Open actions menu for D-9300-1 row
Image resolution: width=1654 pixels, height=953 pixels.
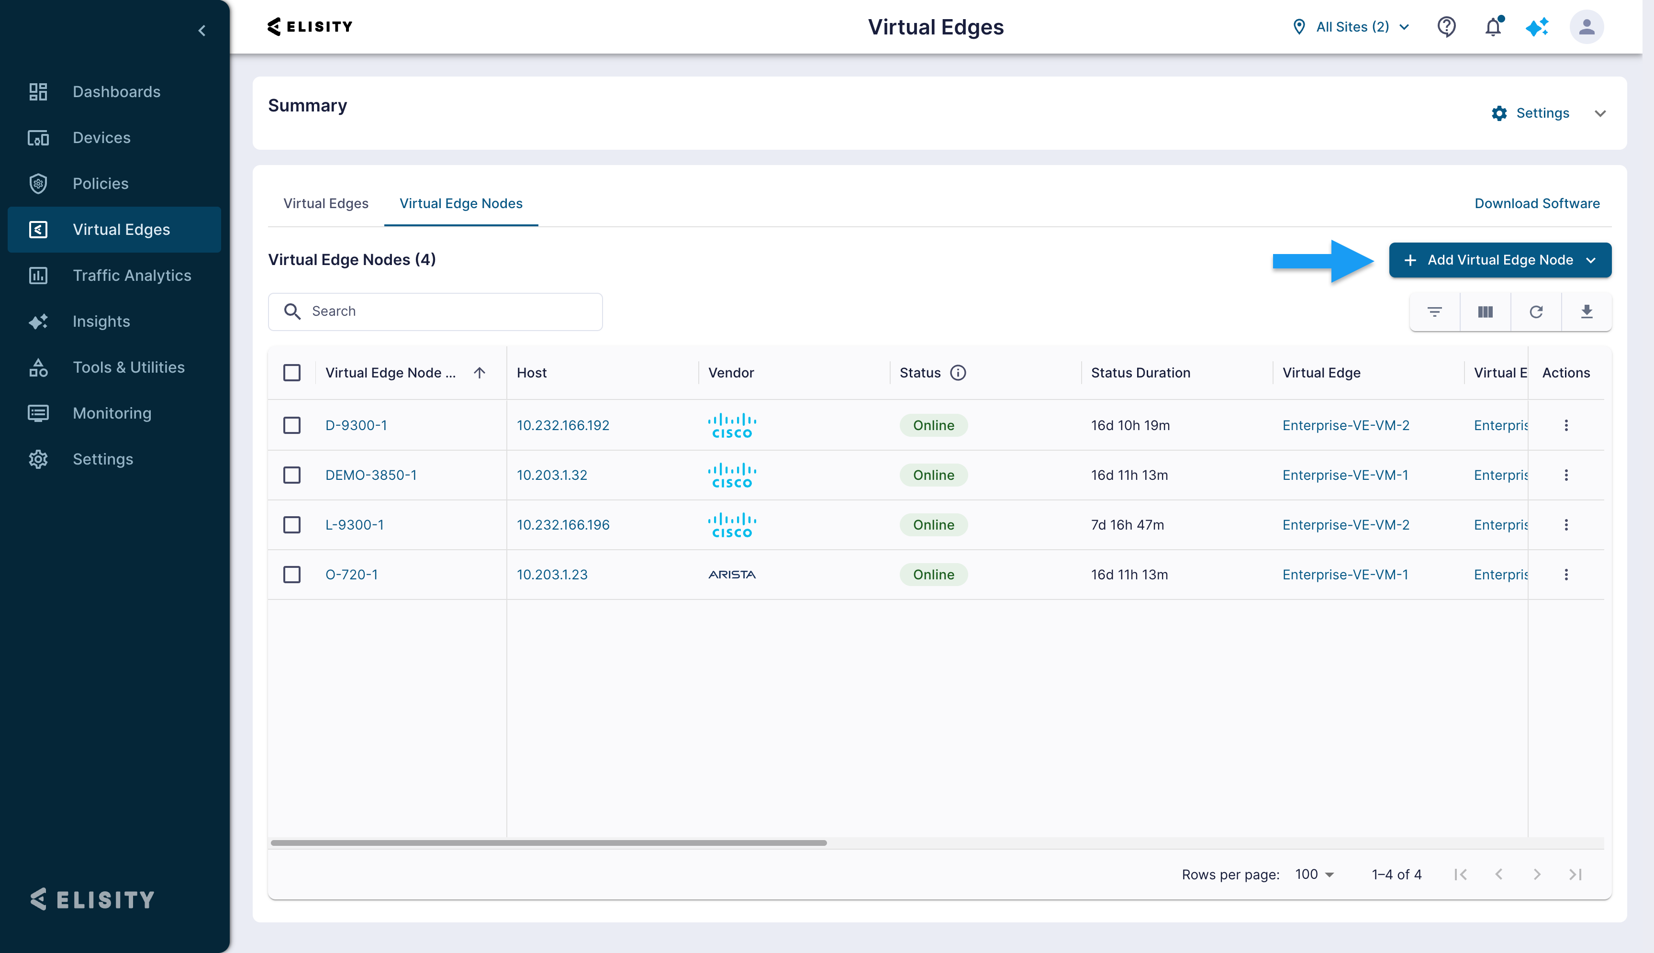[1565, 425]
